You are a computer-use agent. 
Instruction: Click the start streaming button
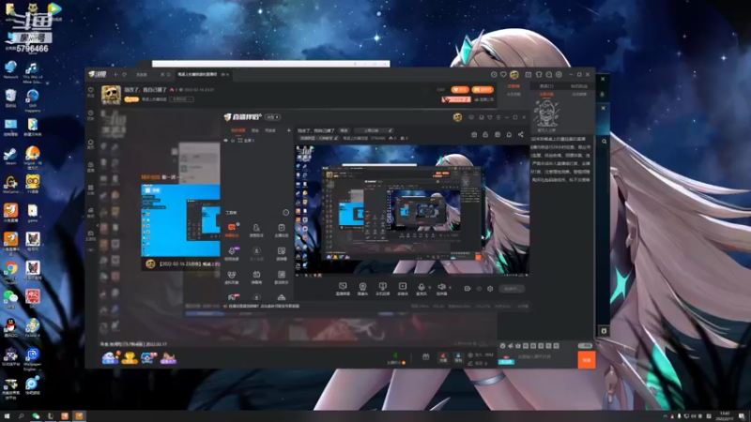coord(512,289)
